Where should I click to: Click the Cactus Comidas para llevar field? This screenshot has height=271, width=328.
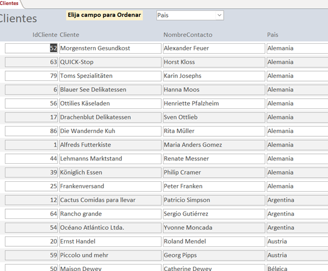[x=110, y=200]
